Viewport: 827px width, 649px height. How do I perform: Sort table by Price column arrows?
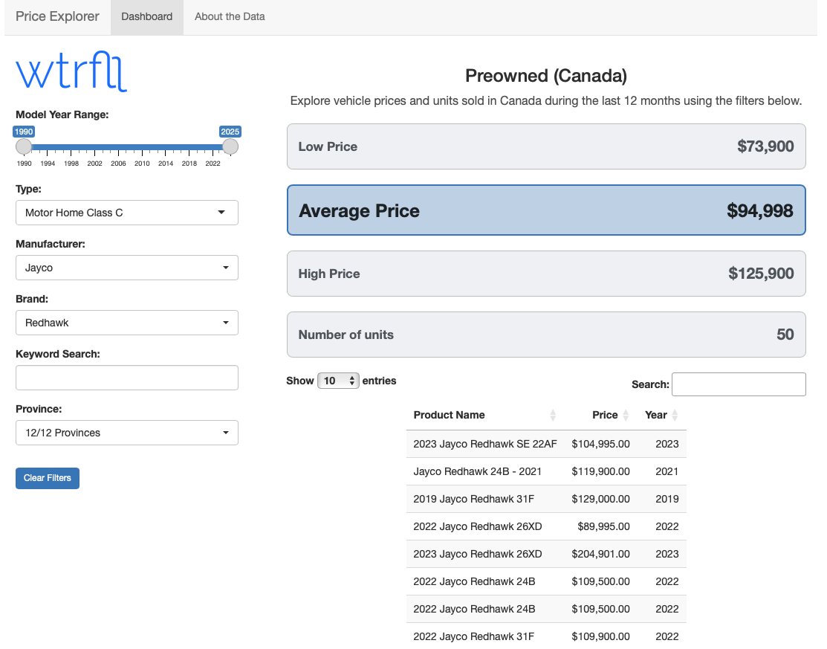(626, 416)
